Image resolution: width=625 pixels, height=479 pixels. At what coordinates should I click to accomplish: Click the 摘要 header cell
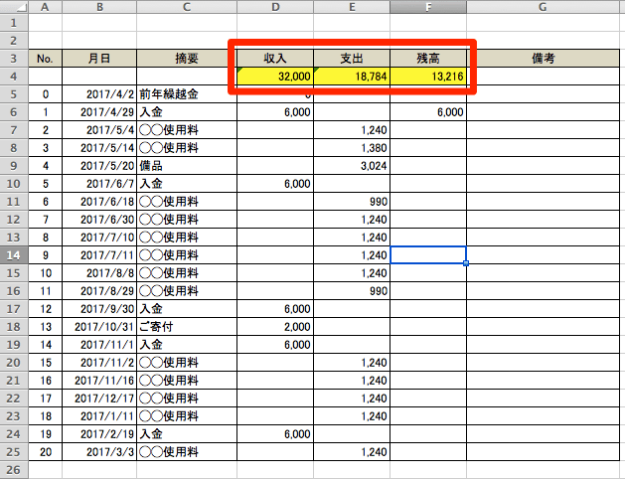click(x=187, y=59)
